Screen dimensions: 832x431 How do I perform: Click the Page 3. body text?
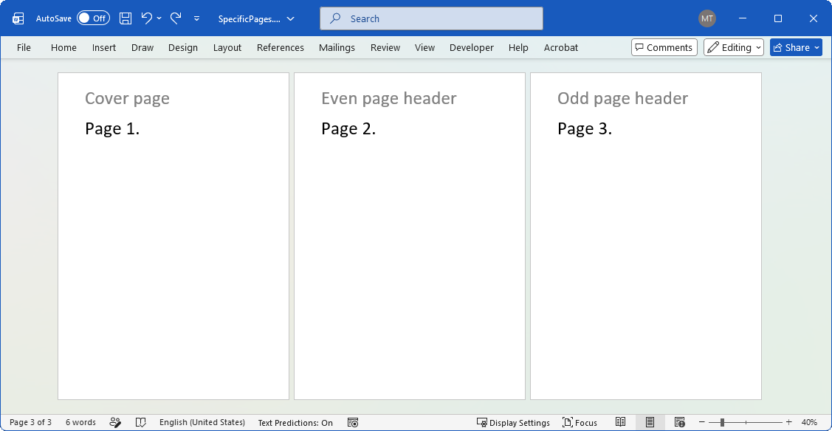(585, 129)
